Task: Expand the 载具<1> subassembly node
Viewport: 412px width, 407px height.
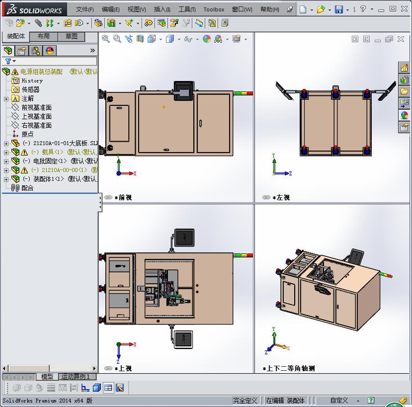Action: [6, 153]
